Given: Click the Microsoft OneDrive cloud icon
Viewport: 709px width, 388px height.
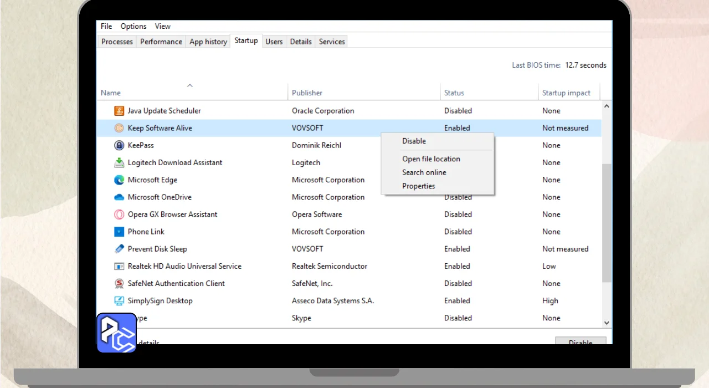Looking at the screenshot, I should point(119,197).
